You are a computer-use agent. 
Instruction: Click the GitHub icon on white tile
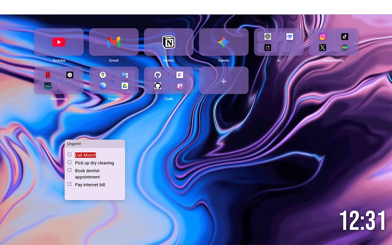[x=158, y=86]
